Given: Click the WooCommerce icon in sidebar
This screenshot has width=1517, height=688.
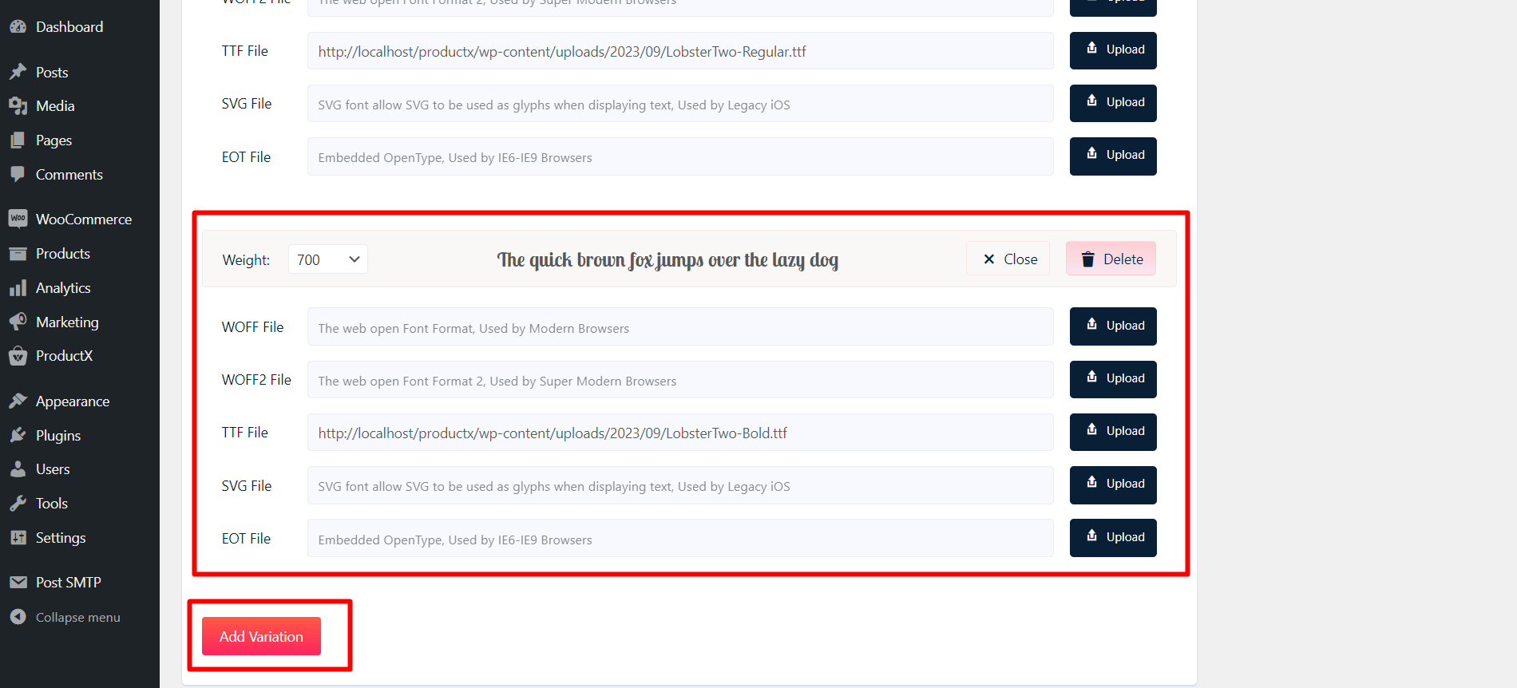Looking at the screenshot, I should [x=18, y=219].
